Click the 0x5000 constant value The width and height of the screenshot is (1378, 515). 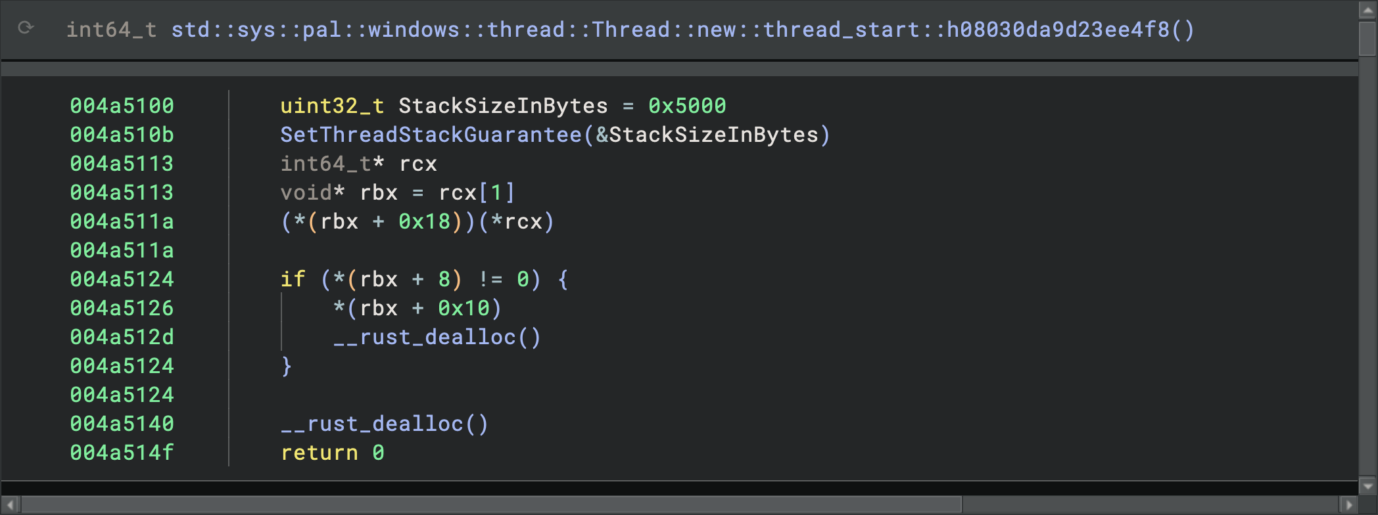pos(687,106)
